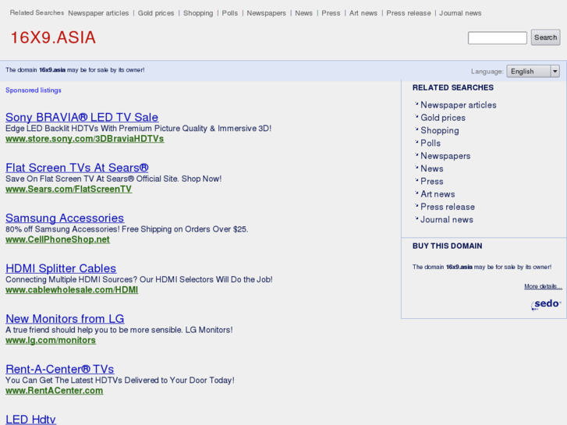Click 'A true friend should help' description
This screenshot has width=567, height=425.
click(119, 330)
